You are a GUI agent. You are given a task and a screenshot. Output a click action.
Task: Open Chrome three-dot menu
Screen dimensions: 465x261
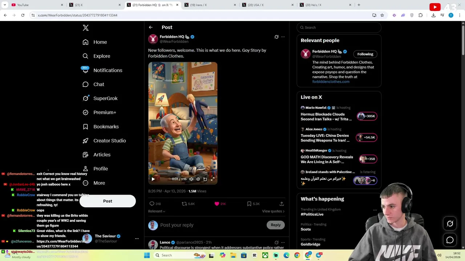pyautogui.click(x=460, y=15)
